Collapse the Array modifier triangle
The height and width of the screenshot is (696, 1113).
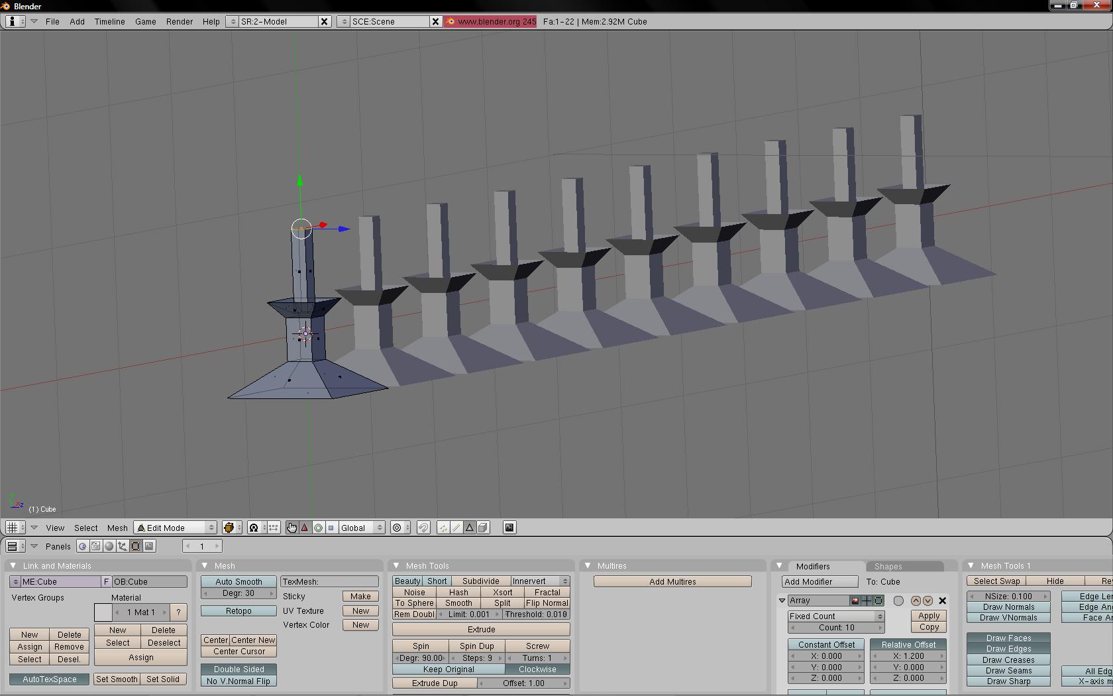(x=782, y=601)
